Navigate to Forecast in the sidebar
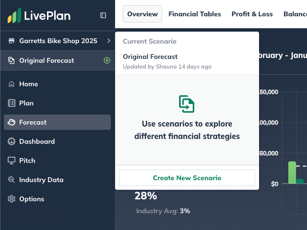 [x=33, y=122]
